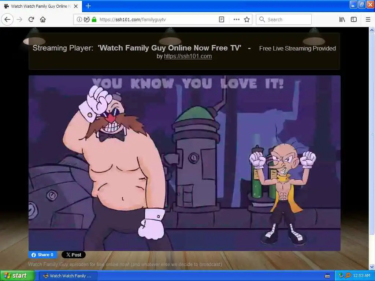This screenshot has height=281, width=375.
Task: Open the tracking protection shield icon
Action: coord(87,20)
